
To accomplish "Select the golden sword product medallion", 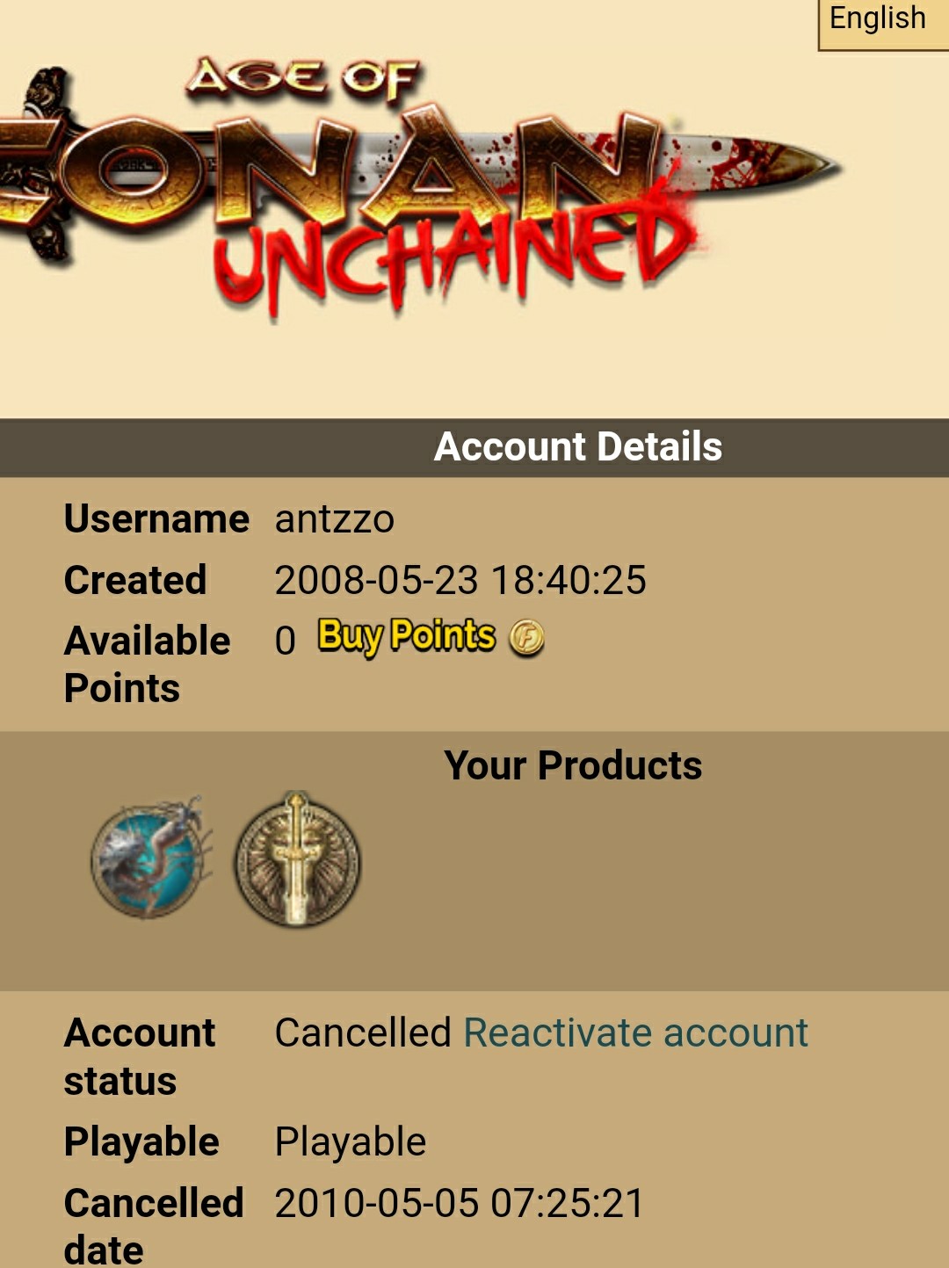I will point(297,860).
